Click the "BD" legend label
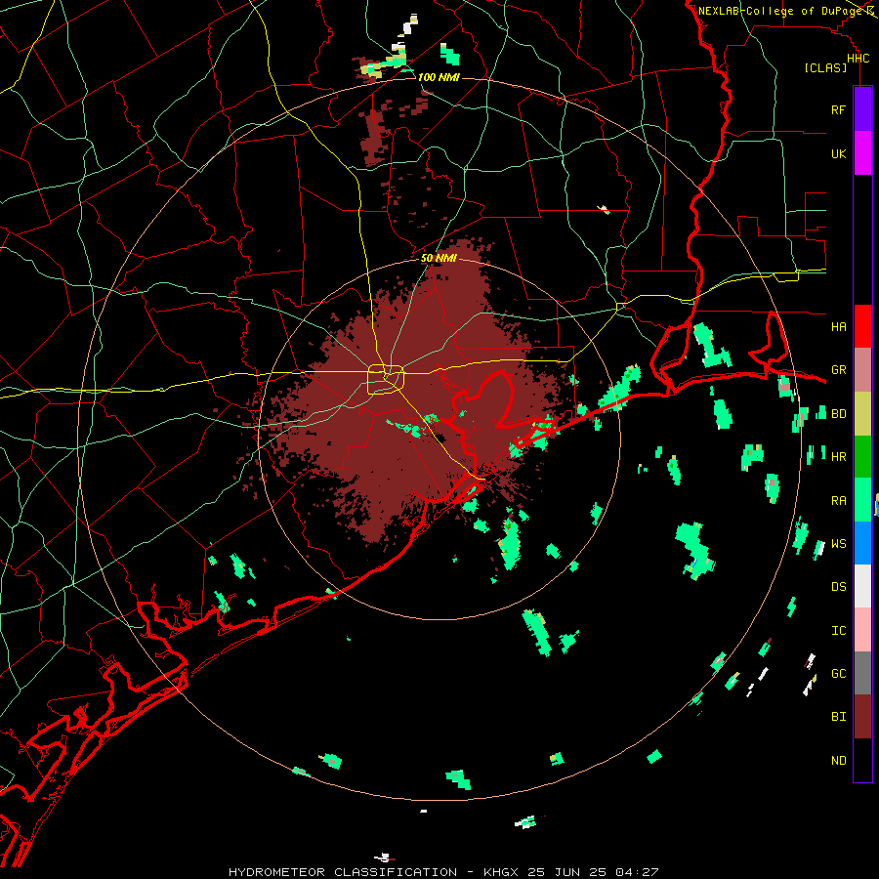Viewport: 879px width, 879px height. coord(839,414)
